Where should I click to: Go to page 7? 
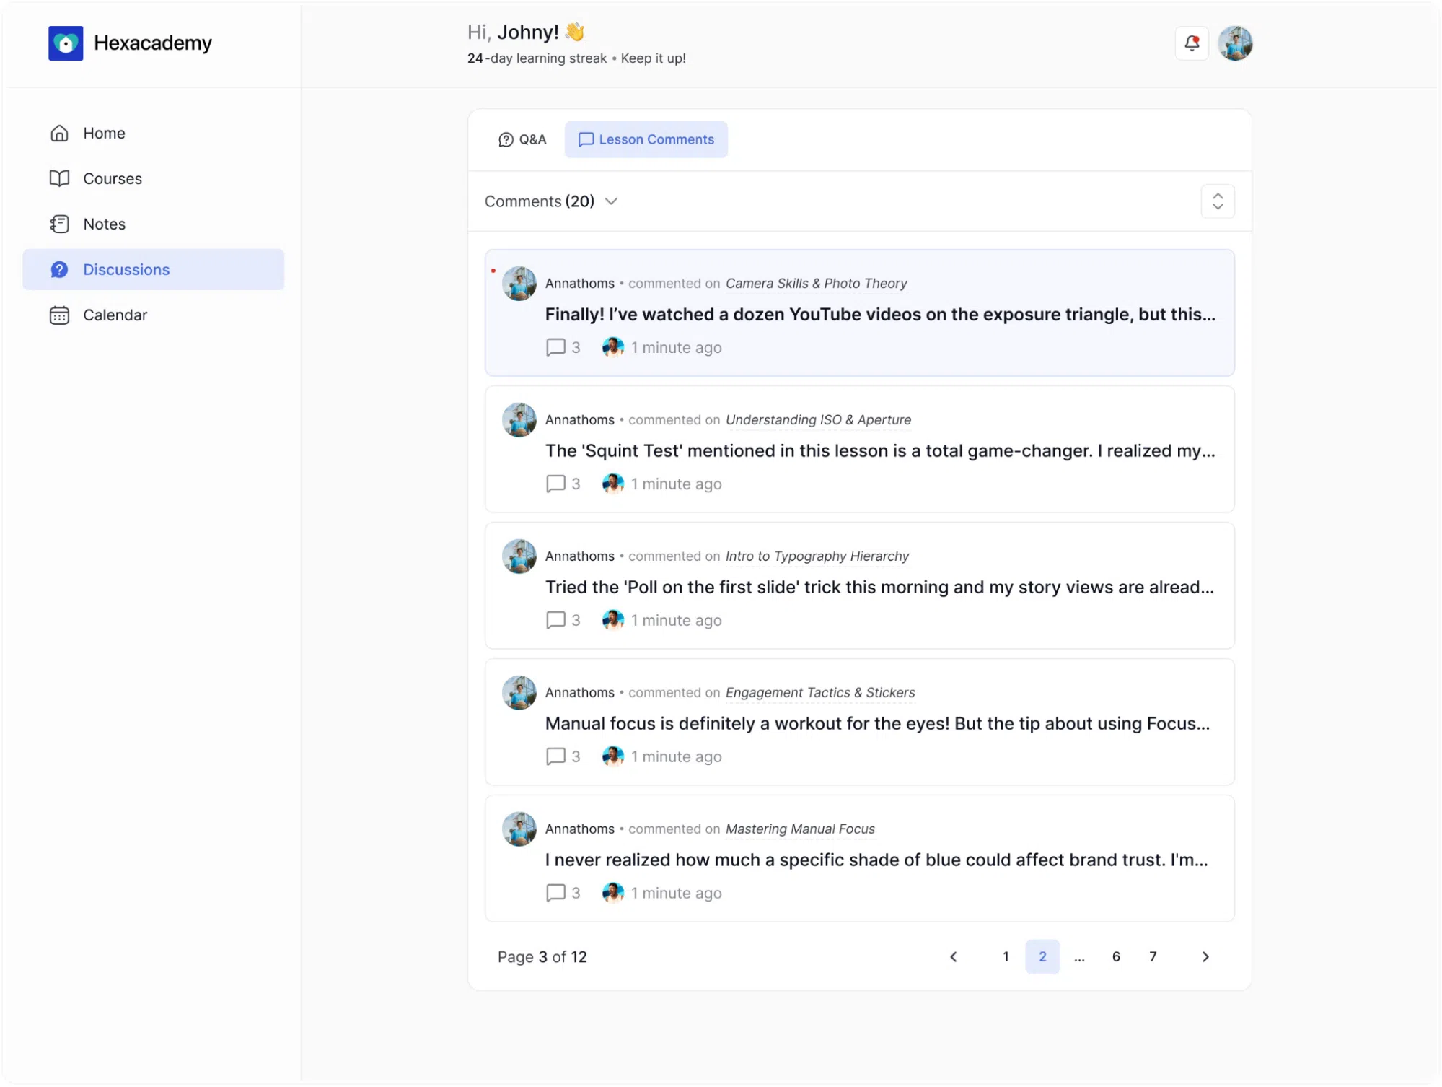pos(1153,958)
